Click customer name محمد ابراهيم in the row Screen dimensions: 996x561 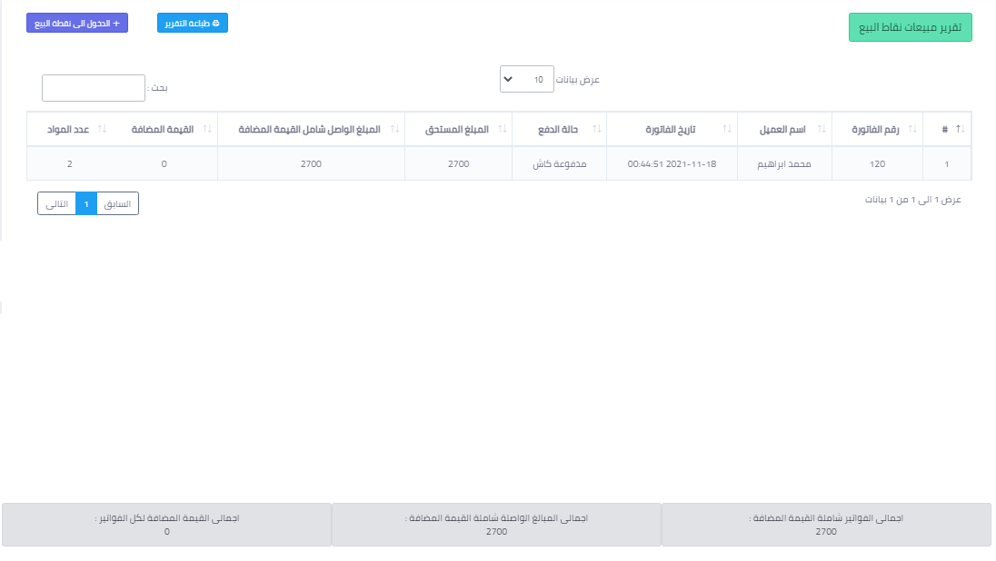click(782, 164)
